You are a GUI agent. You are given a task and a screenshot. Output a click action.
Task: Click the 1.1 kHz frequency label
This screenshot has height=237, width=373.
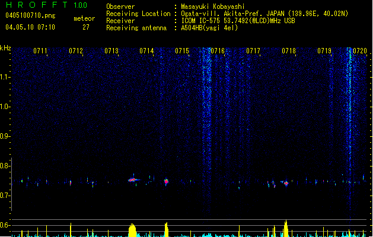5,77
